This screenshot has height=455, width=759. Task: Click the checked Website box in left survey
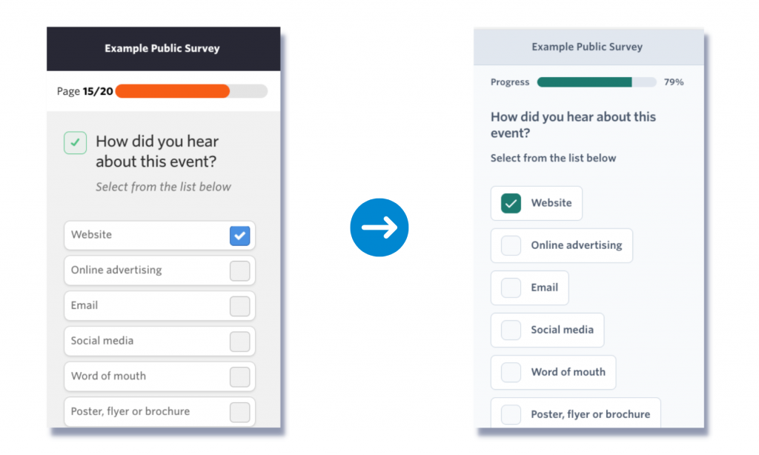(x=239, y=235)
